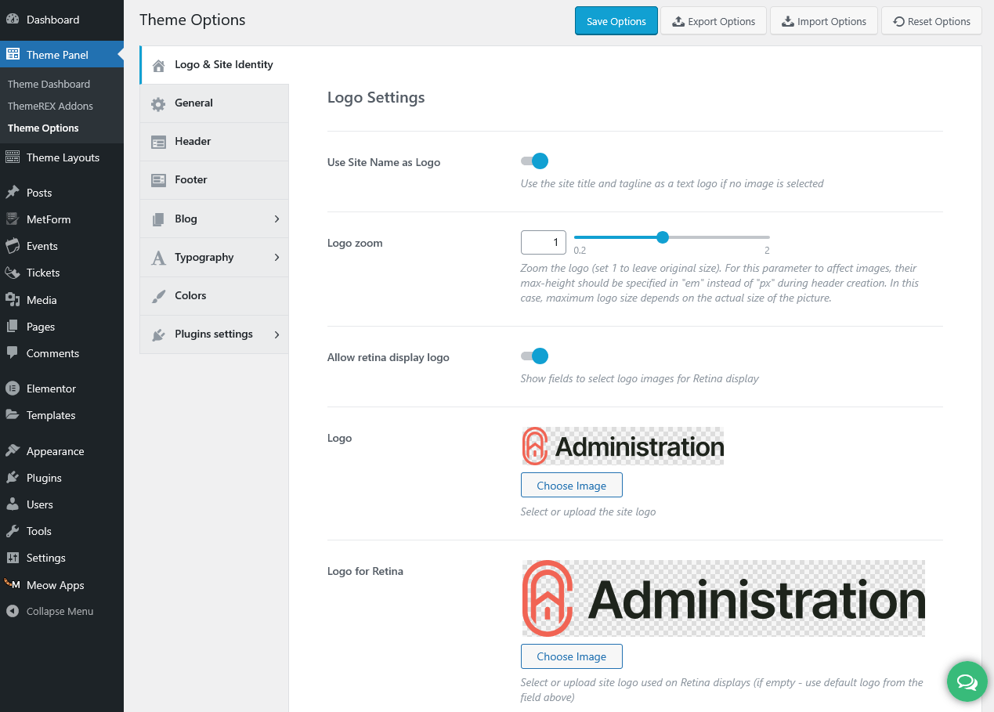Expand Plugins settings section arrow

[277, 334]
